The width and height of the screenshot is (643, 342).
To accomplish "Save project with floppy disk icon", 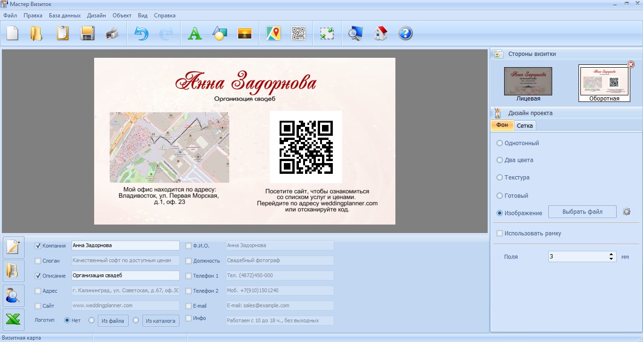I will click(x=88, y=33).
